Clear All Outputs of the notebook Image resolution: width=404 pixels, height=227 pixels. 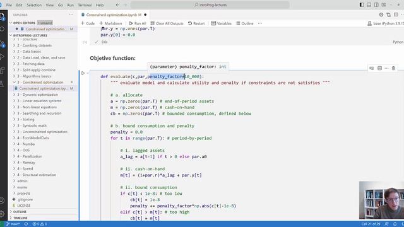(x=167, y=23)
